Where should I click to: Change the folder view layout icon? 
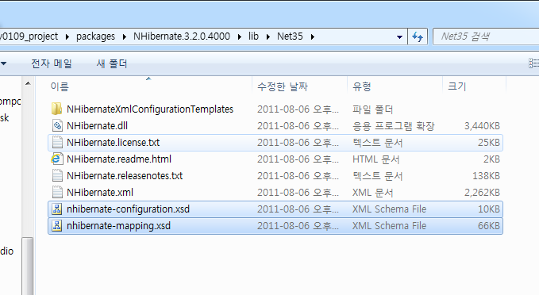click(533, 63)
